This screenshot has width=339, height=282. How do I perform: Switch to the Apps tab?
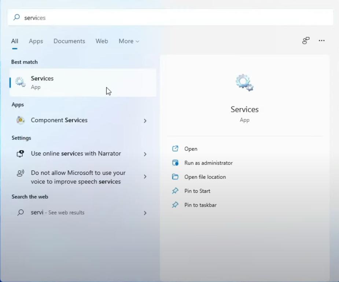click(x=36, y=41)
